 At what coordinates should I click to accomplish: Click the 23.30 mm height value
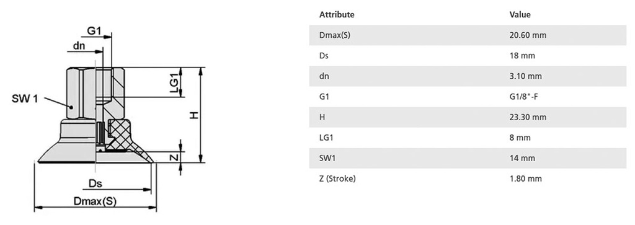click(x=528, y=117)
